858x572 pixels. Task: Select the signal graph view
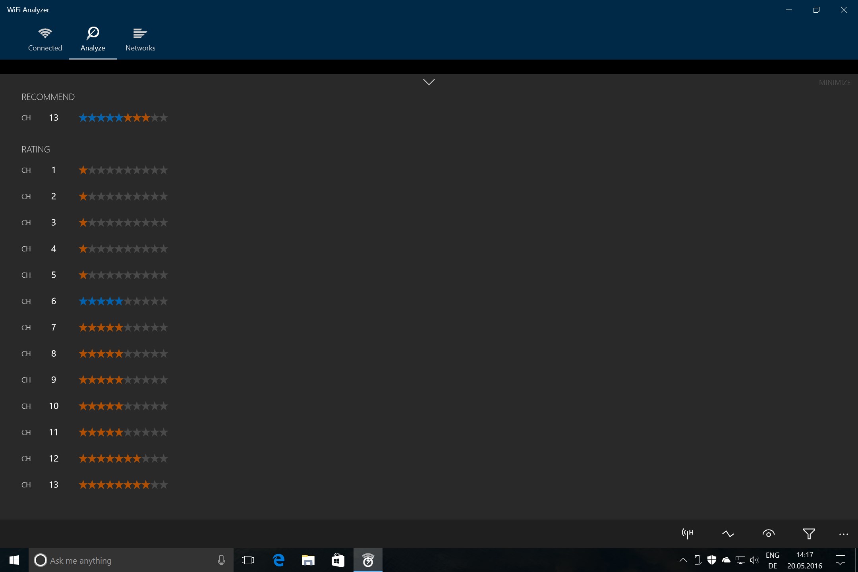coord(729,533)
